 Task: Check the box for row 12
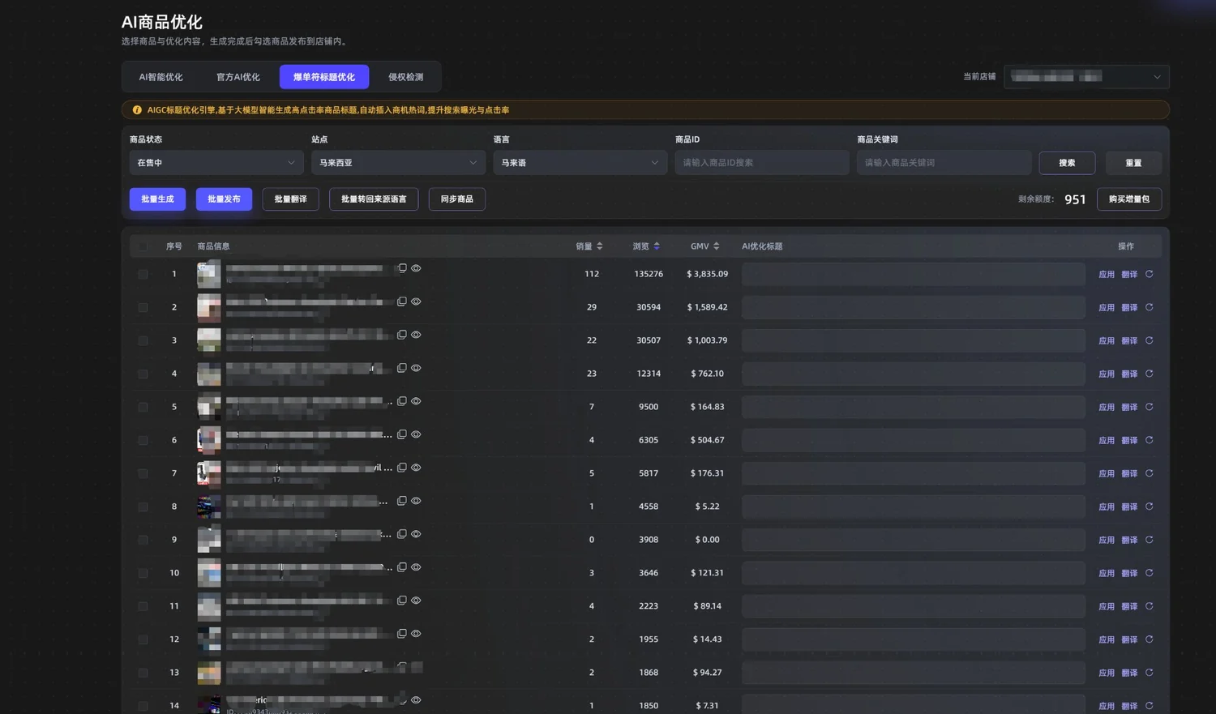coord(143,640)
